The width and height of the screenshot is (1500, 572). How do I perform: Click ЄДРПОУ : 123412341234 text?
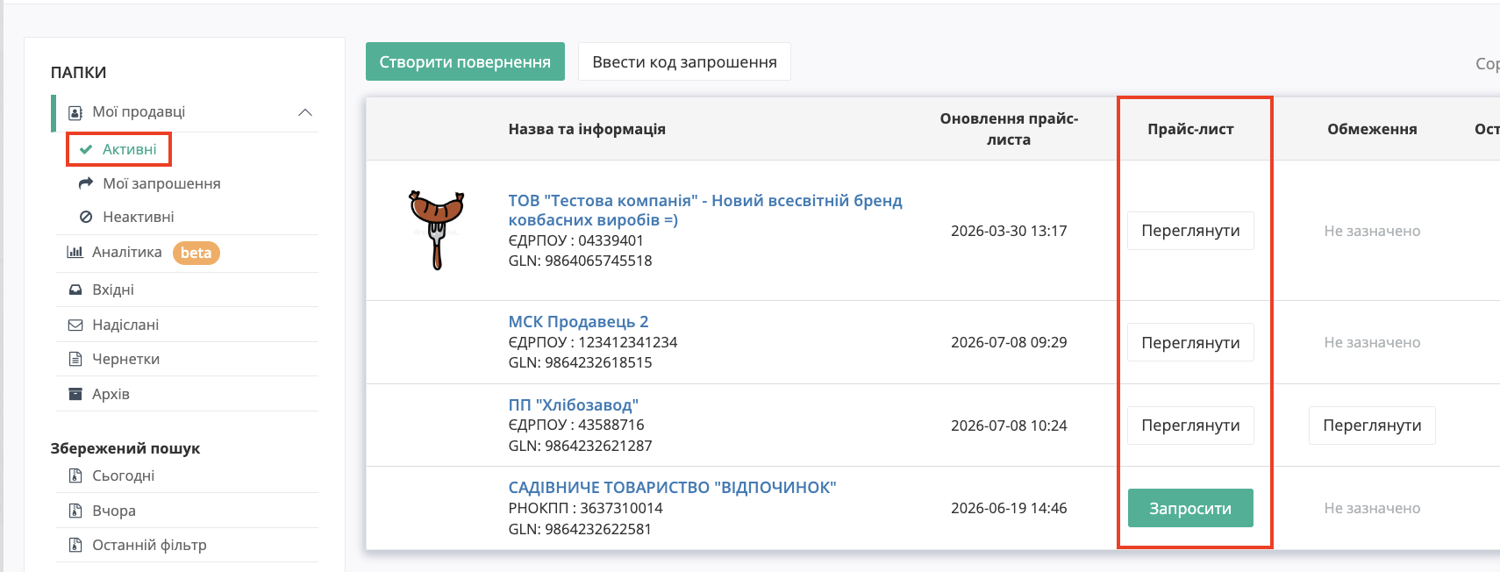[x=593, y=342]
